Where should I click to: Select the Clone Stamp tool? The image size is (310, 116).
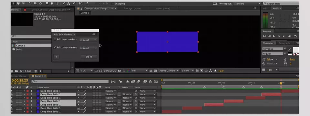click(69, 3)
